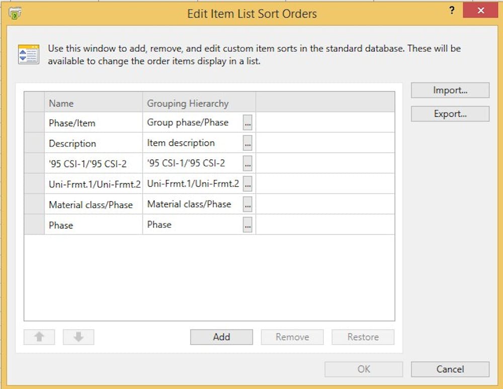
Task: Click the help question mark icon
Action: pos(452,11)
